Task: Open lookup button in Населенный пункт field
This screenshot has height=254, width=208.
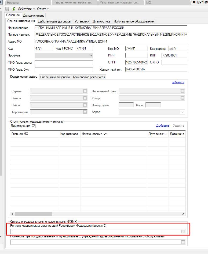Action: tap(183, 91)
